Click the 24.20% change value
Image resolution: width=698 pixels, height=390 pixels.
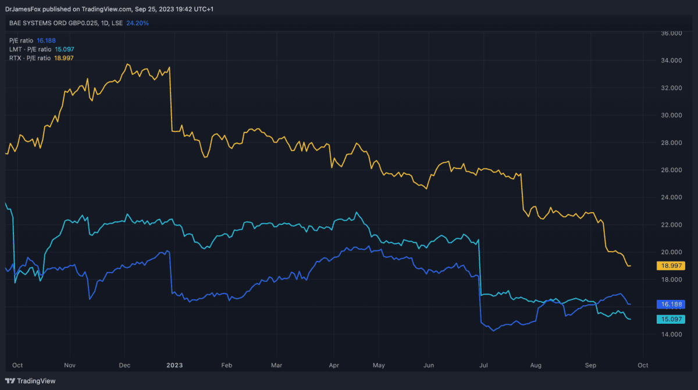137,23
